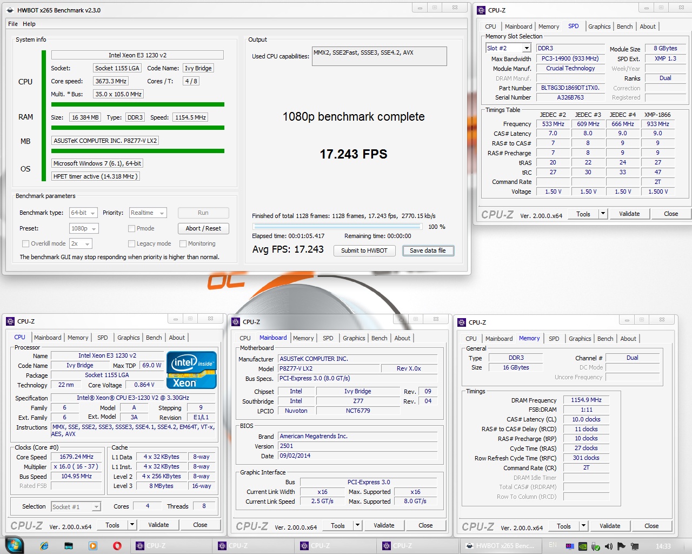Open About tab in CPU-Z Mainboard window
The image size is (692, 554).
point(402,338)
